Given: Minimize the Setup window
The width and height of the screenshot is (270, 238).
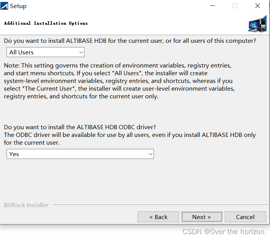Looking at the screenshot, I should pos(213,6).
